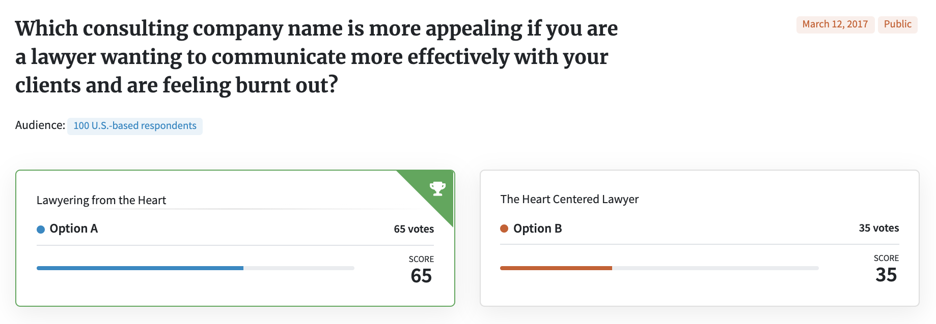
Task: Click the Lawyering from the Heart name
Action: pos(101,200)
